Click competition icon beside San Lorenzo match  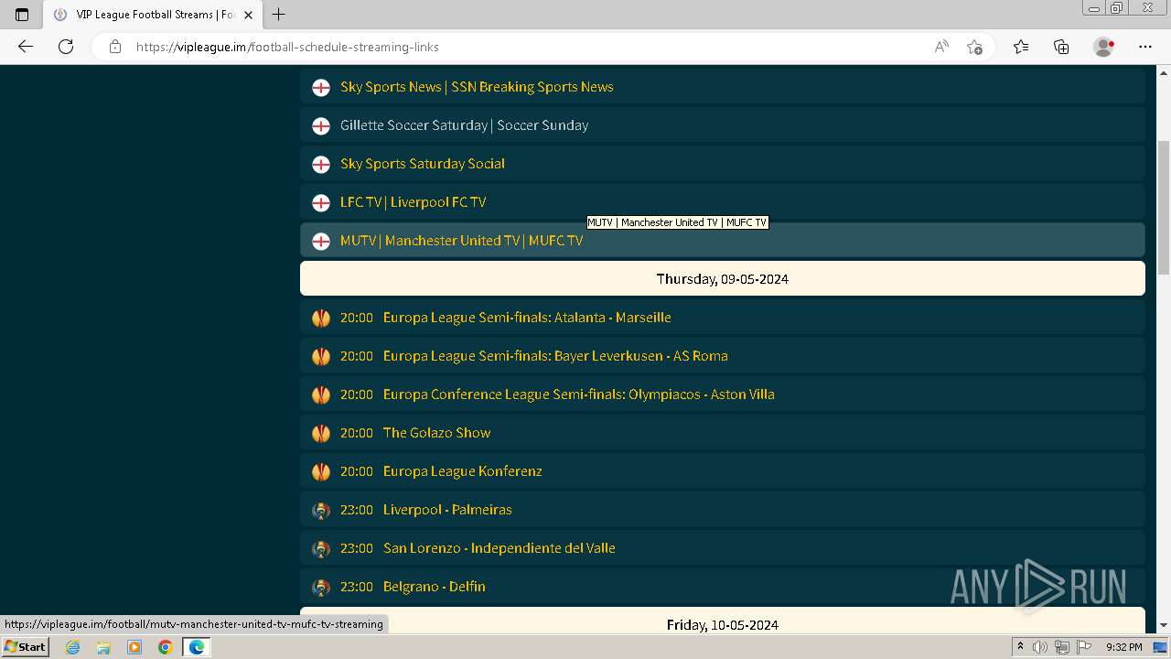[321, 548]
